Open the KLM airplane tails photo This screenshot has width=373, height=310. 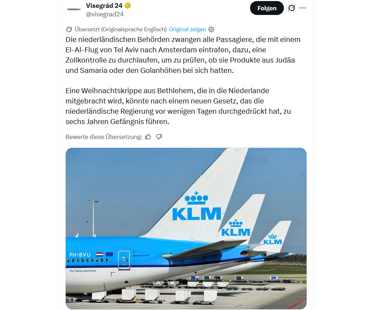click(x=186, y=229)
